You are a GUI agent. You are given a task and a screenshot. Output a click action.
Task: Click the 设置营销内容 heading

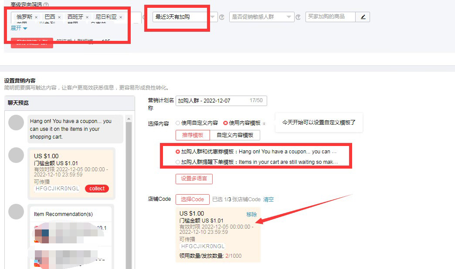[20, 81]
